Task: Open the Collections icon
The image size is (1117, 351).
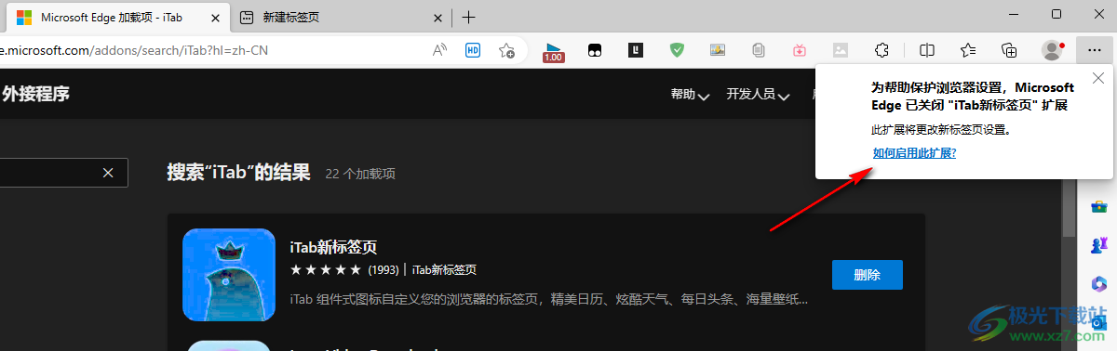Action: (1009, 50)
